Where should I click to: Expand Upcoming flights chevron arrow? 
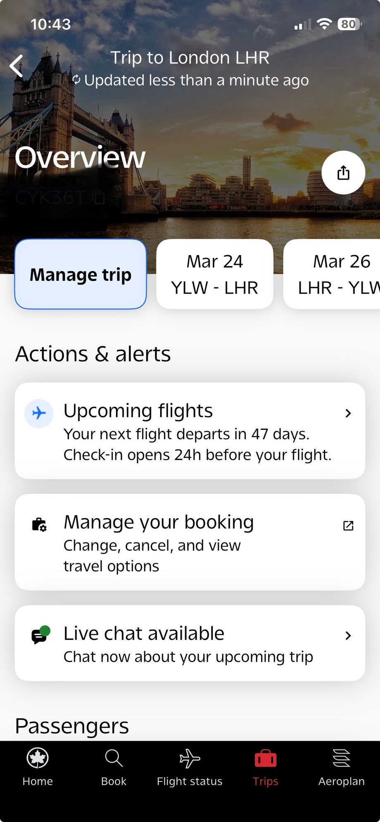348,413
